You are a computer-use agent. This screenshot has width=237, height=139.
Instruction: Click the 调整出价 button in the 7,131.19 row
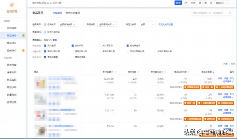tap(210, 119)
